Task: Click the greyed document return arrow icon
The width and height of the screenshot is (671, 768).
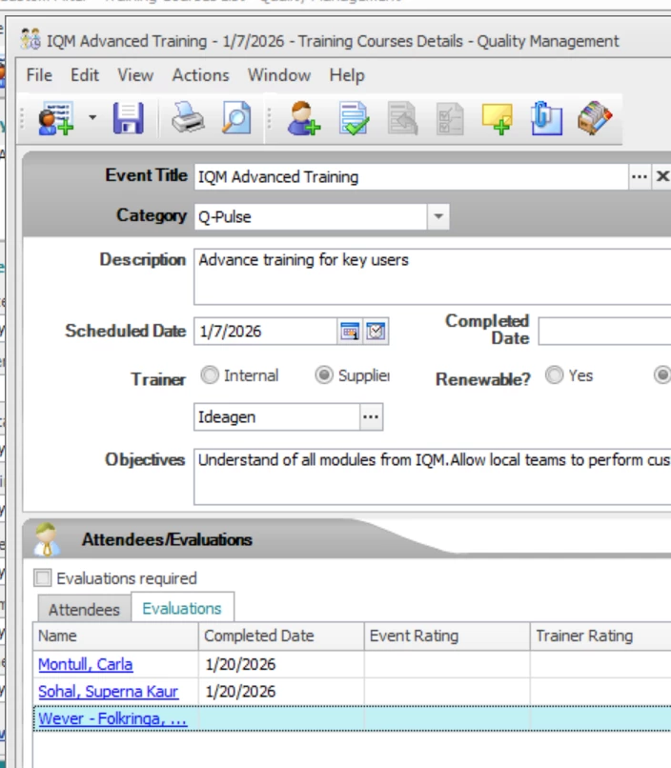Action: (x=402, y=118)
